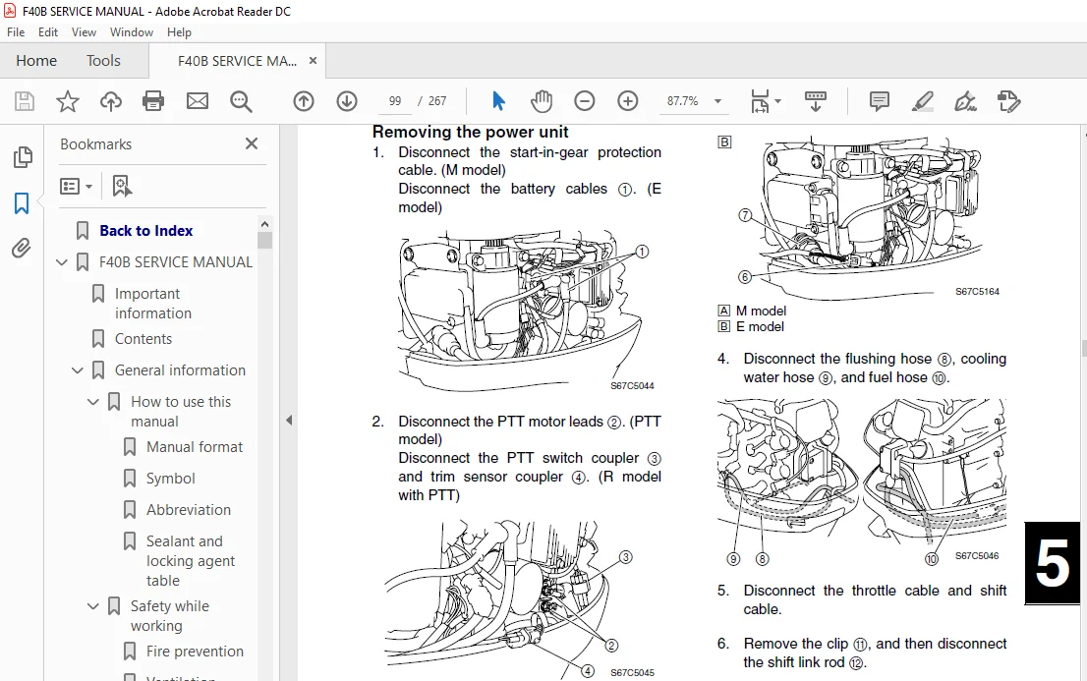Image resolution: width=1087 pixels, height=681 pixels.
Task: Switch to the Tools tab
Action: tap(103, 61)
